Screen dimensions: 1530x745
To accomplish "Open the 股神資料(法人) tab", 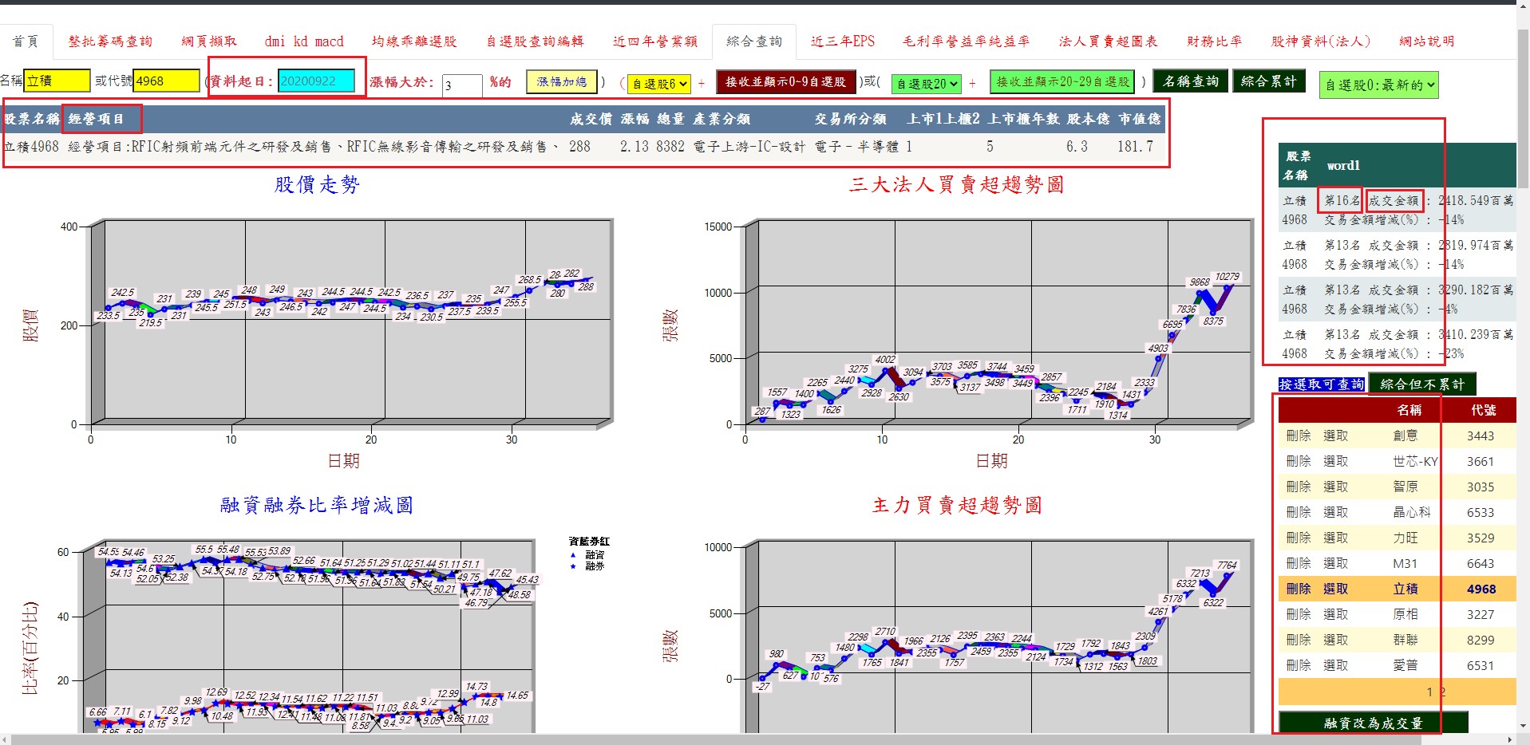I will coord(1320,41).
